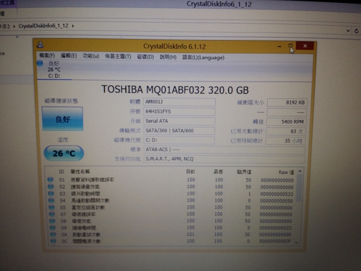Click threshold value 30 in row 0A
361x271 pixels.
pos(247,234)
